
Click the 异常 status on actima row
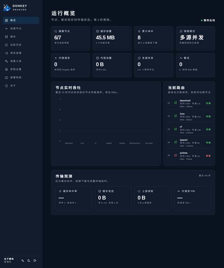(x=208, y=156)
